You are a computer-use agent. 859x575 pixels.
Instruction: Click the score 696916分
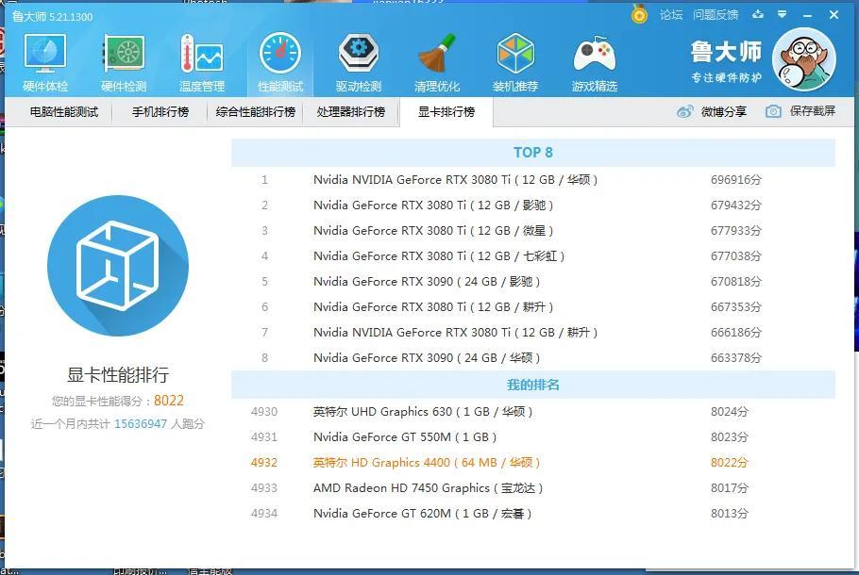tap(736, 180)
